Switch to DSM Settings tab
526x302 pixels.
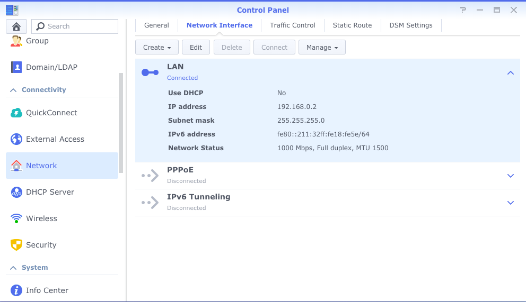(x=411, y=25)
